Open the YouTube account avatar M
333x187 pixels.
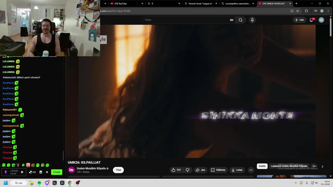point(321,20)
